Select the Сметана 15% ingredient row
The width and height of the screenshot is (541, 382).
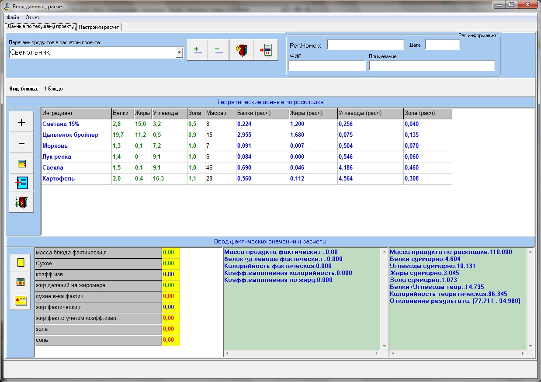point(246,124)
